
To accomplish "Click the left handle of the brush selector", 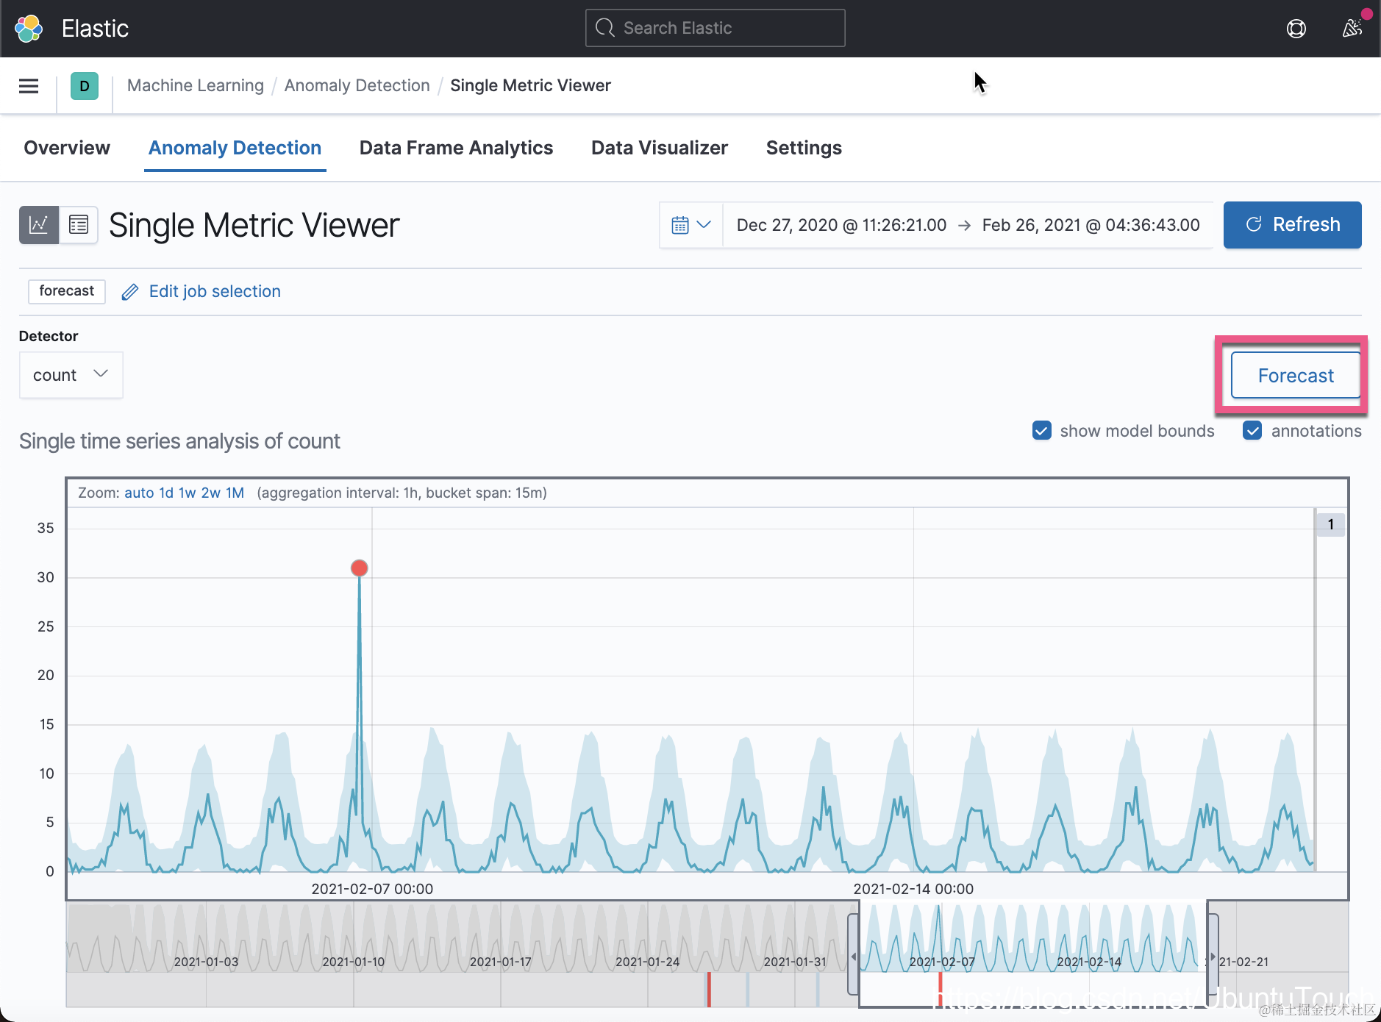I will coord(854,956).
